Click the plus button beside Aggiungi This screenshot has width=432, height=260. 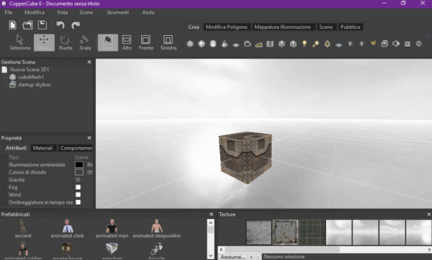pos(251,257)
